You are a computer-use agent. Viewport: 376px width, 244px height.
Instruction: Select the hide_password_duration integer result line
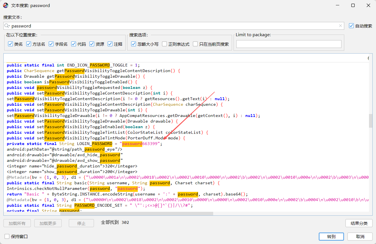point(72,166)
